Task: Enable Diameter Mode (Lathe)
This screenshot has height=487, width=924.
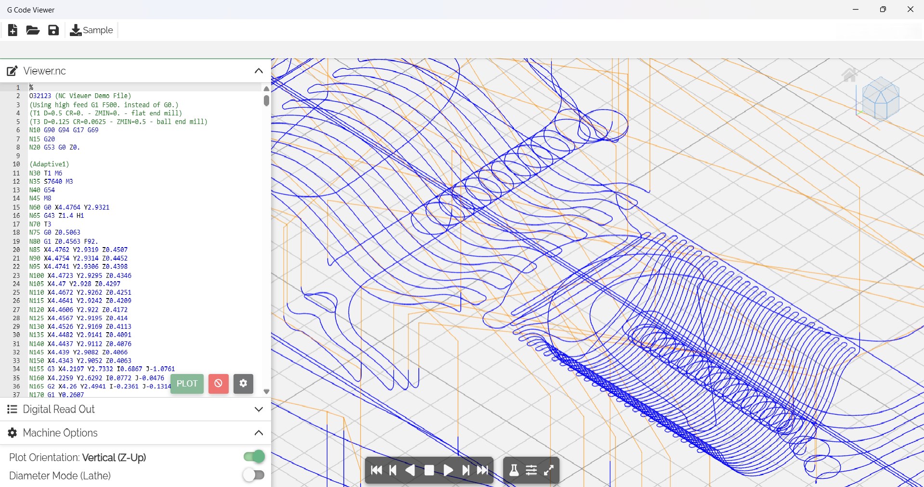Action: 254,475
